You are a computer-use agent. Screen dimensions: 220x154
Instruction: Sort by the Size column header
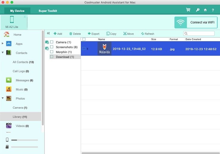pos(153,39)
